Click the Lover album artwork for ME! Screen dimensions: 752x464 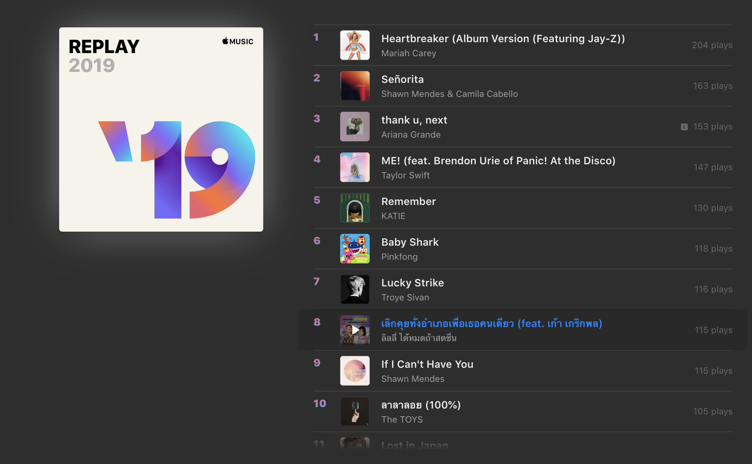[355, 167]
